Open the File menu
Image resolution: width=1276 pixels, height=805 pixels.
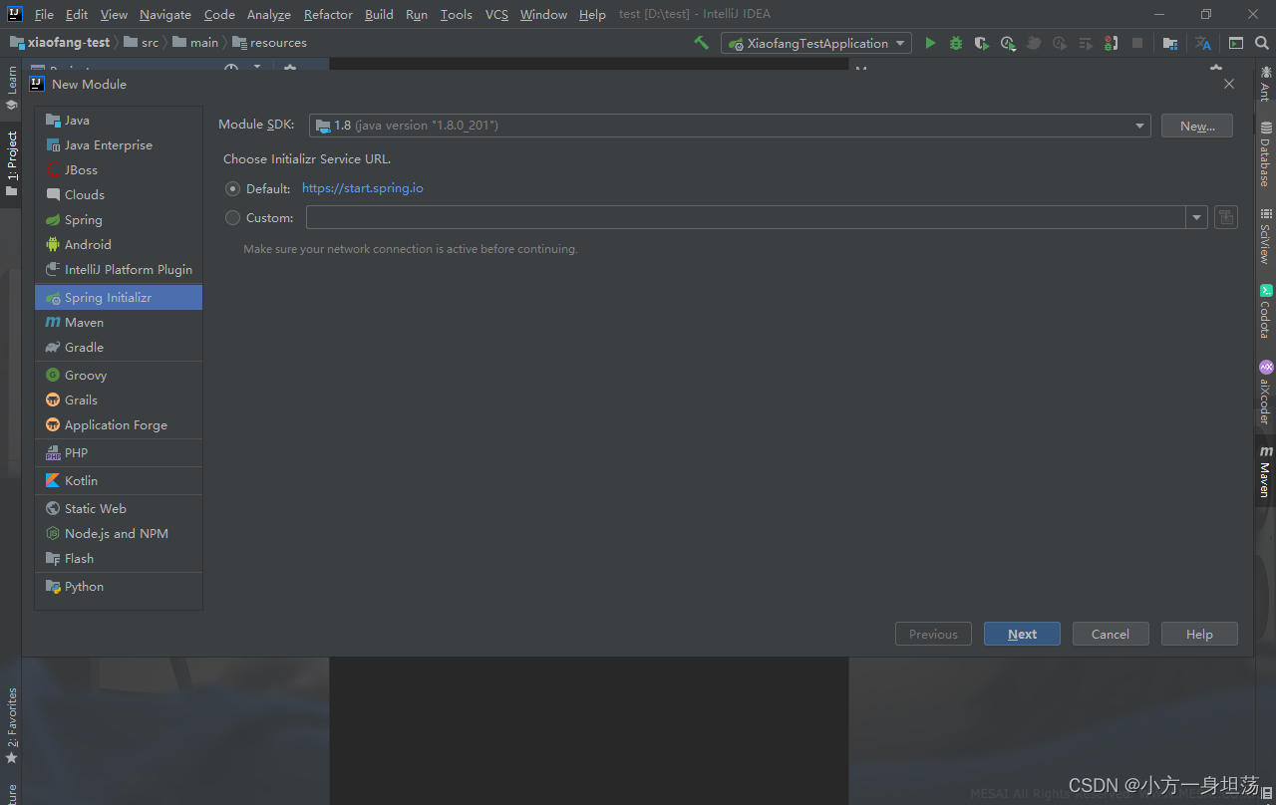click(x=44, y=14)
